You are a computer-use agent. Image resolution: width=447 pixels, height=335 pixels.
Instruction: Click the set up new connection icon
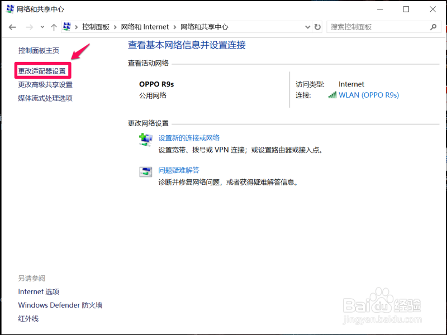tap(146, 140)
